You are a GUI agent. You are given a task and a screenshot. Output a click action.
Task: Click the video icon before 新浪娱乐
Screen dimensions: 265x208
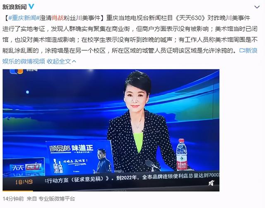242,50
